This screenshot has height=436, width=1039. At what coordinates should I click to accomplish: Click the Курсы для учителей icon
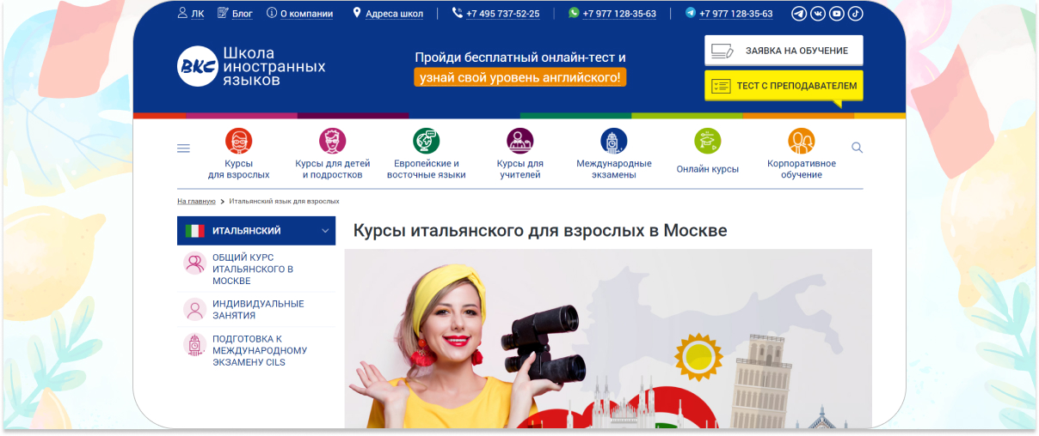pyautogui.click(x=519, y=141)
